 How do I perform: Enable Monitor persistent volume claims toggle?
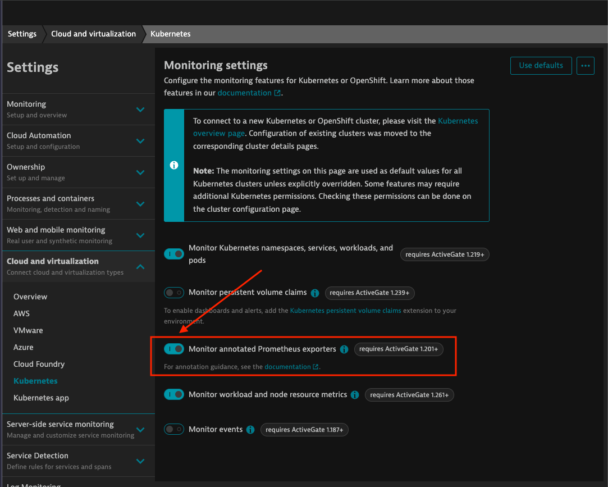[x=174, y=293]
